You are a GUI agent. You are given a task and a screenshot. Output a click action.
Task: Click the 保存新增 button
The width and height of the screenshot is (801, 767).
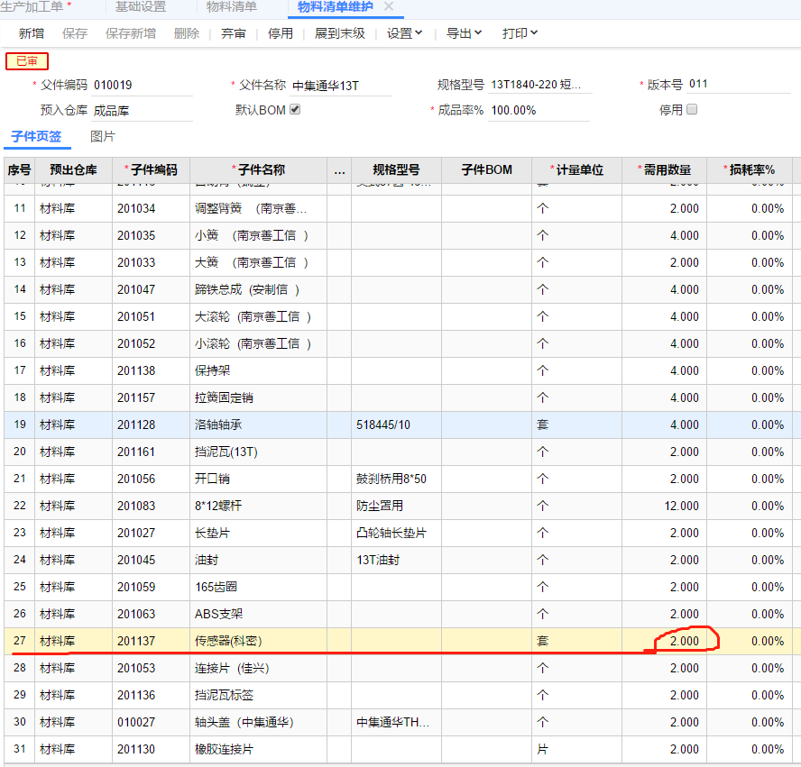(x=130, y=33)
